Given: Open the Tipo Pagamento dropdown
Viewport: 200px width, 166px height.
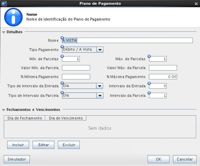Looking at the screenshot, I should tap(100, 50).
